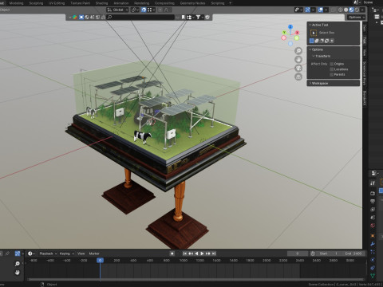Image resolution: width=383 pixels, height=287 pixels.
Task: Click the asset browser search field
Action: [140, 18]
